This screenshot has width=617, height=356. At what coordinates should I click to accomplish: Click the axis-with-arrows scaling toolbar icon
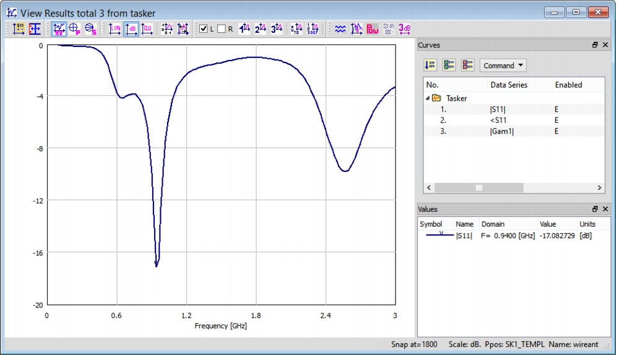click(x=183, y=28)
